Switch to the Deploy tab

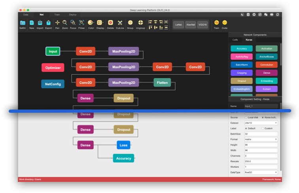73,15
